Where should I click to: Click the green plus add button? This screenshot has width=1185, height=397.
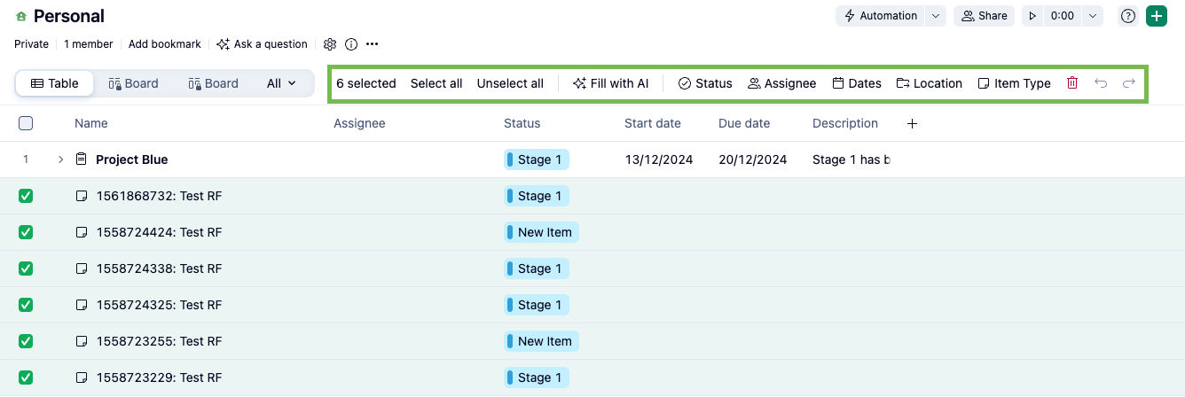coord(1156,16)
